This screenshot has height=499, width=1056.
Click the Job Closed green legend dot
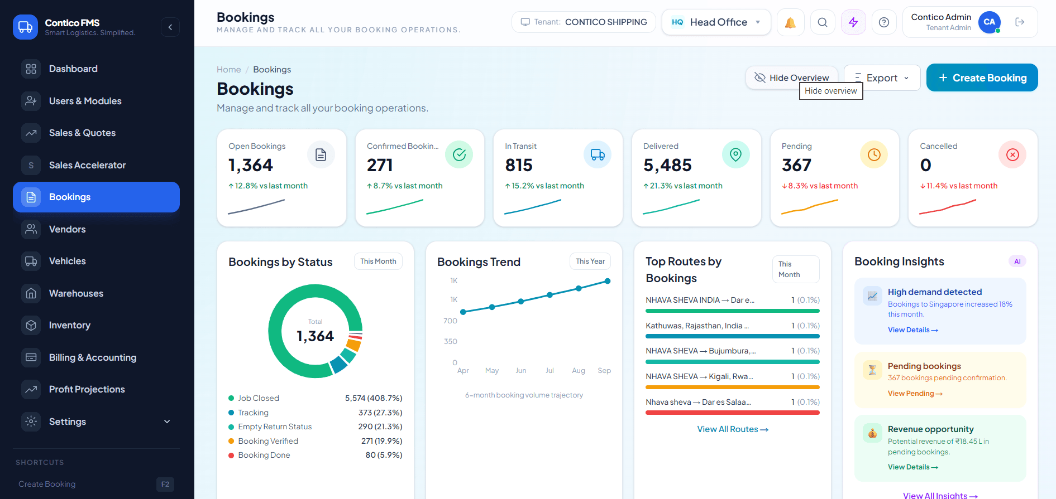(231, 398)
